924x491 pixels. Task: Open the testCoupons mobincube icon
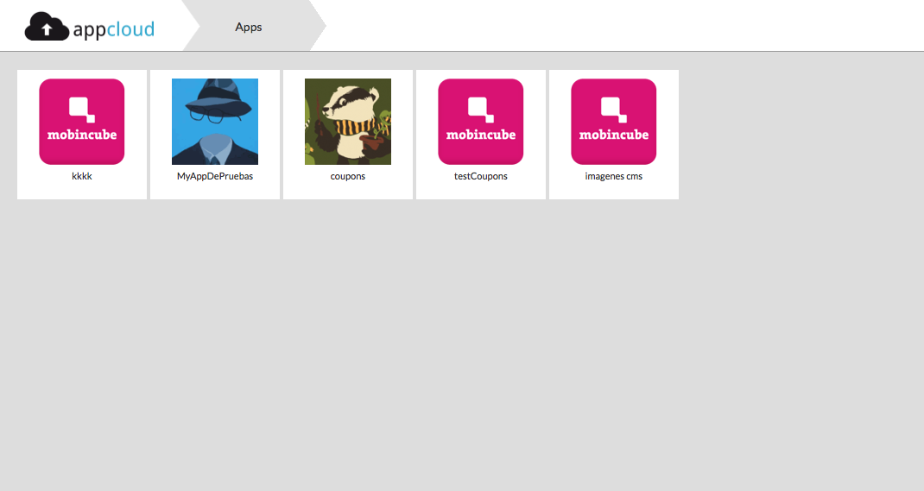(x=481, y=122)
